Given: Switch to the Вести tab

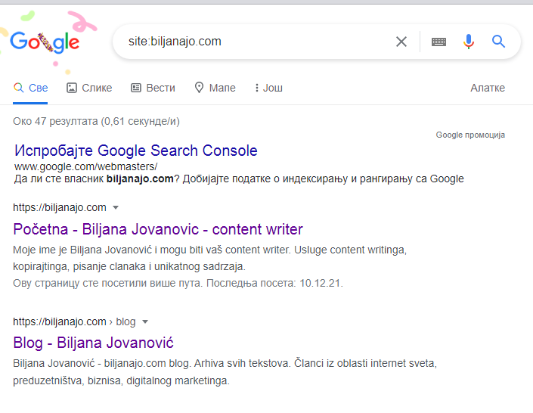Looking at the screenshot, I should [x=153, y=88].
